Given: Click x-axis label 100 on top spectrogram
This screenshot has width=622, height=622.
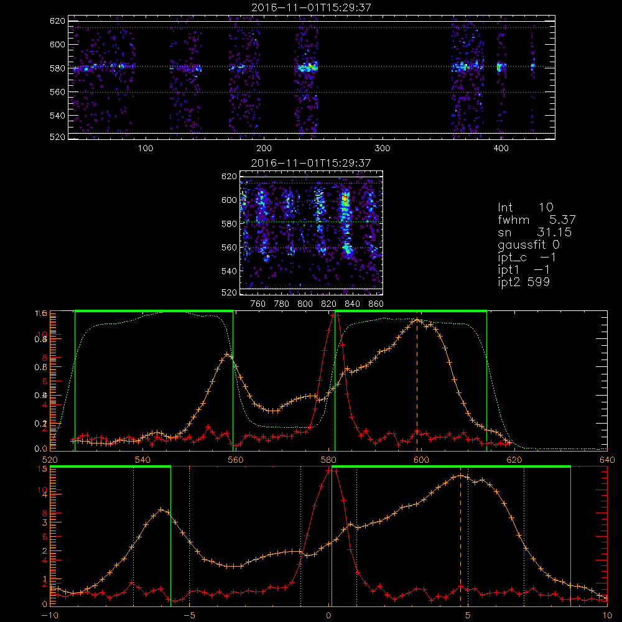Looking at the screenshot, I should click(146, 149).
